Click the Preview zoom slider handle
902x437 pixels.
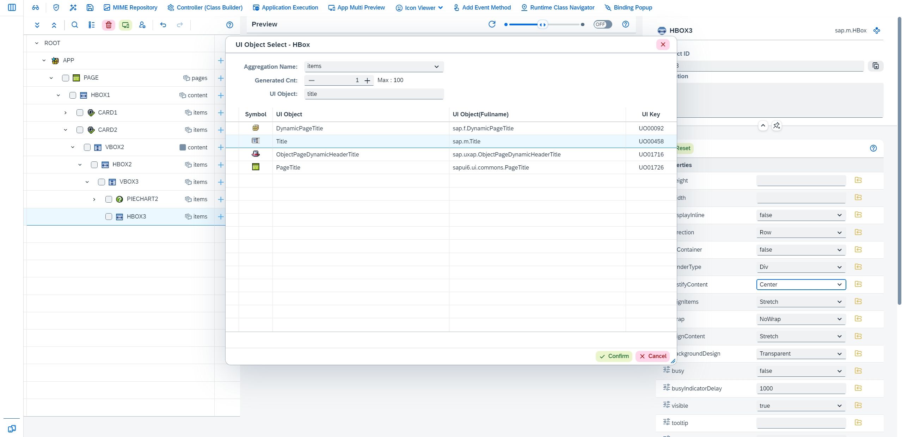tap(542, 25)
